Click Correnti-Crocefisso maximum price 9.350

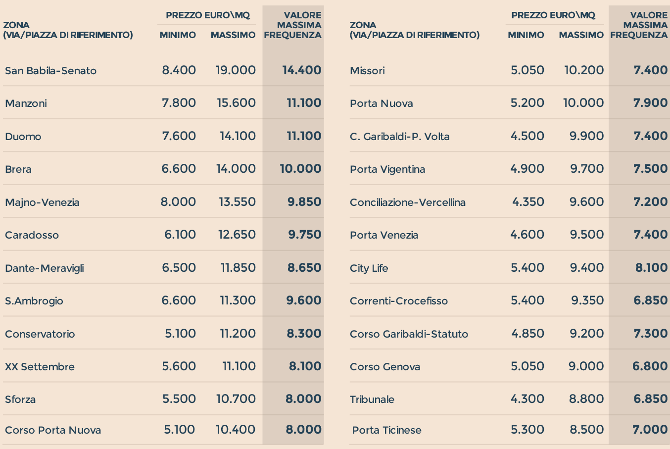pyautogui.click(x=587, y=300)
